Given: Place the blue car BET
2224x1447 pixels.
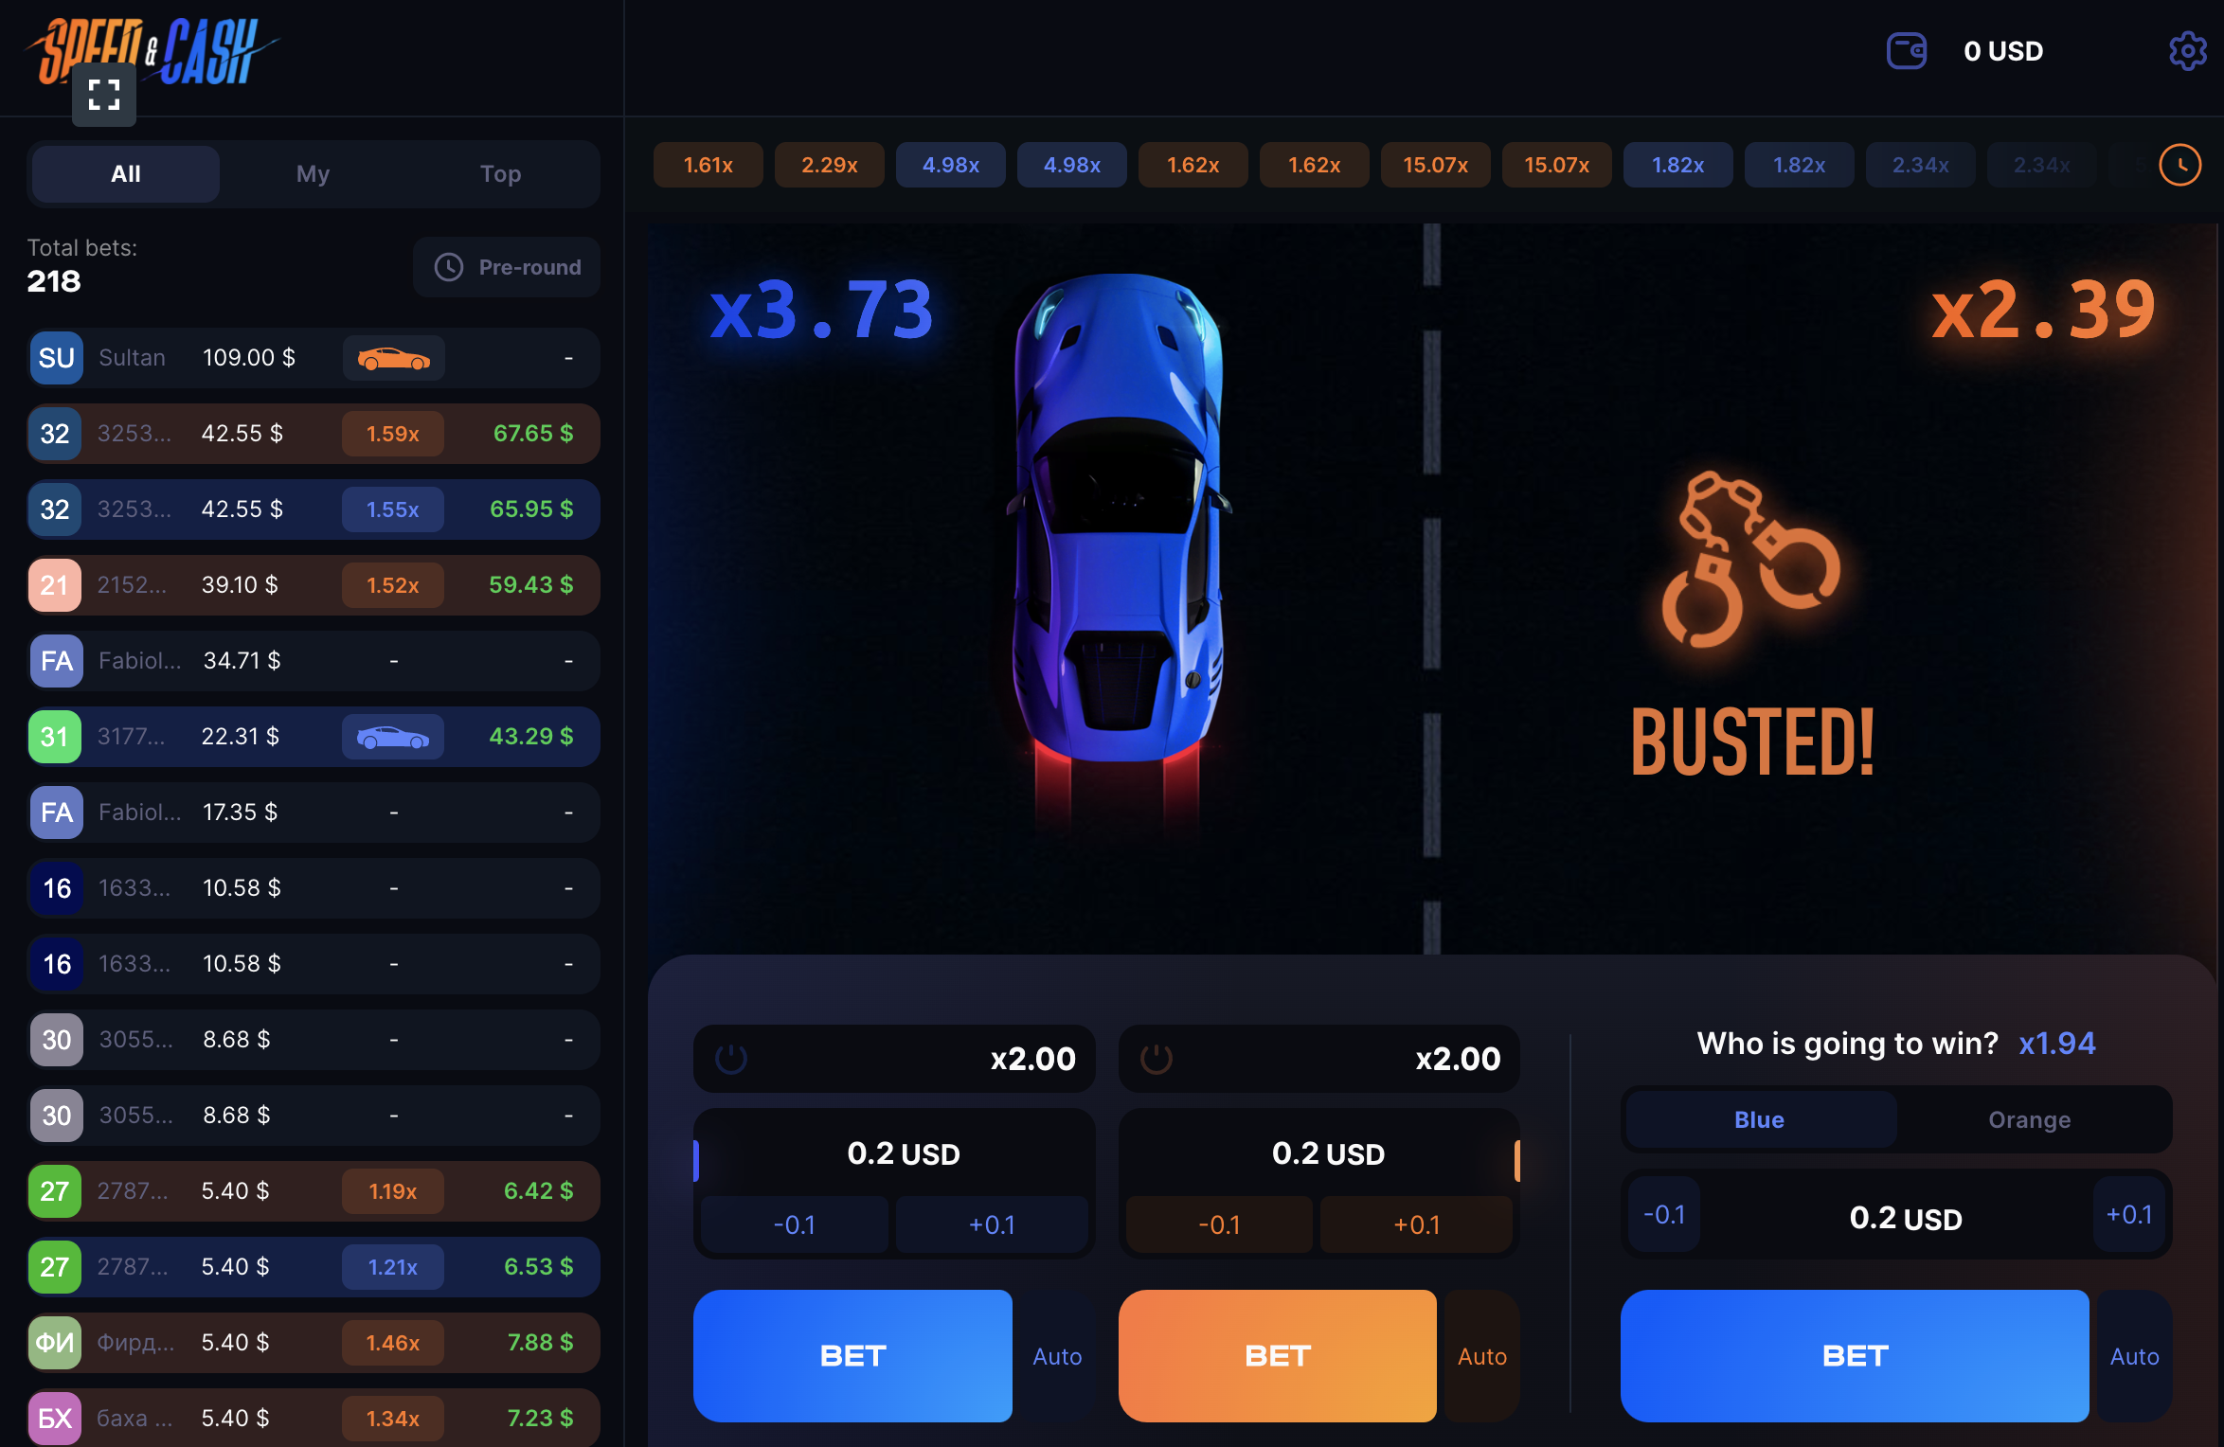Looking at the screenshot, I should (x=852, y=1355).
